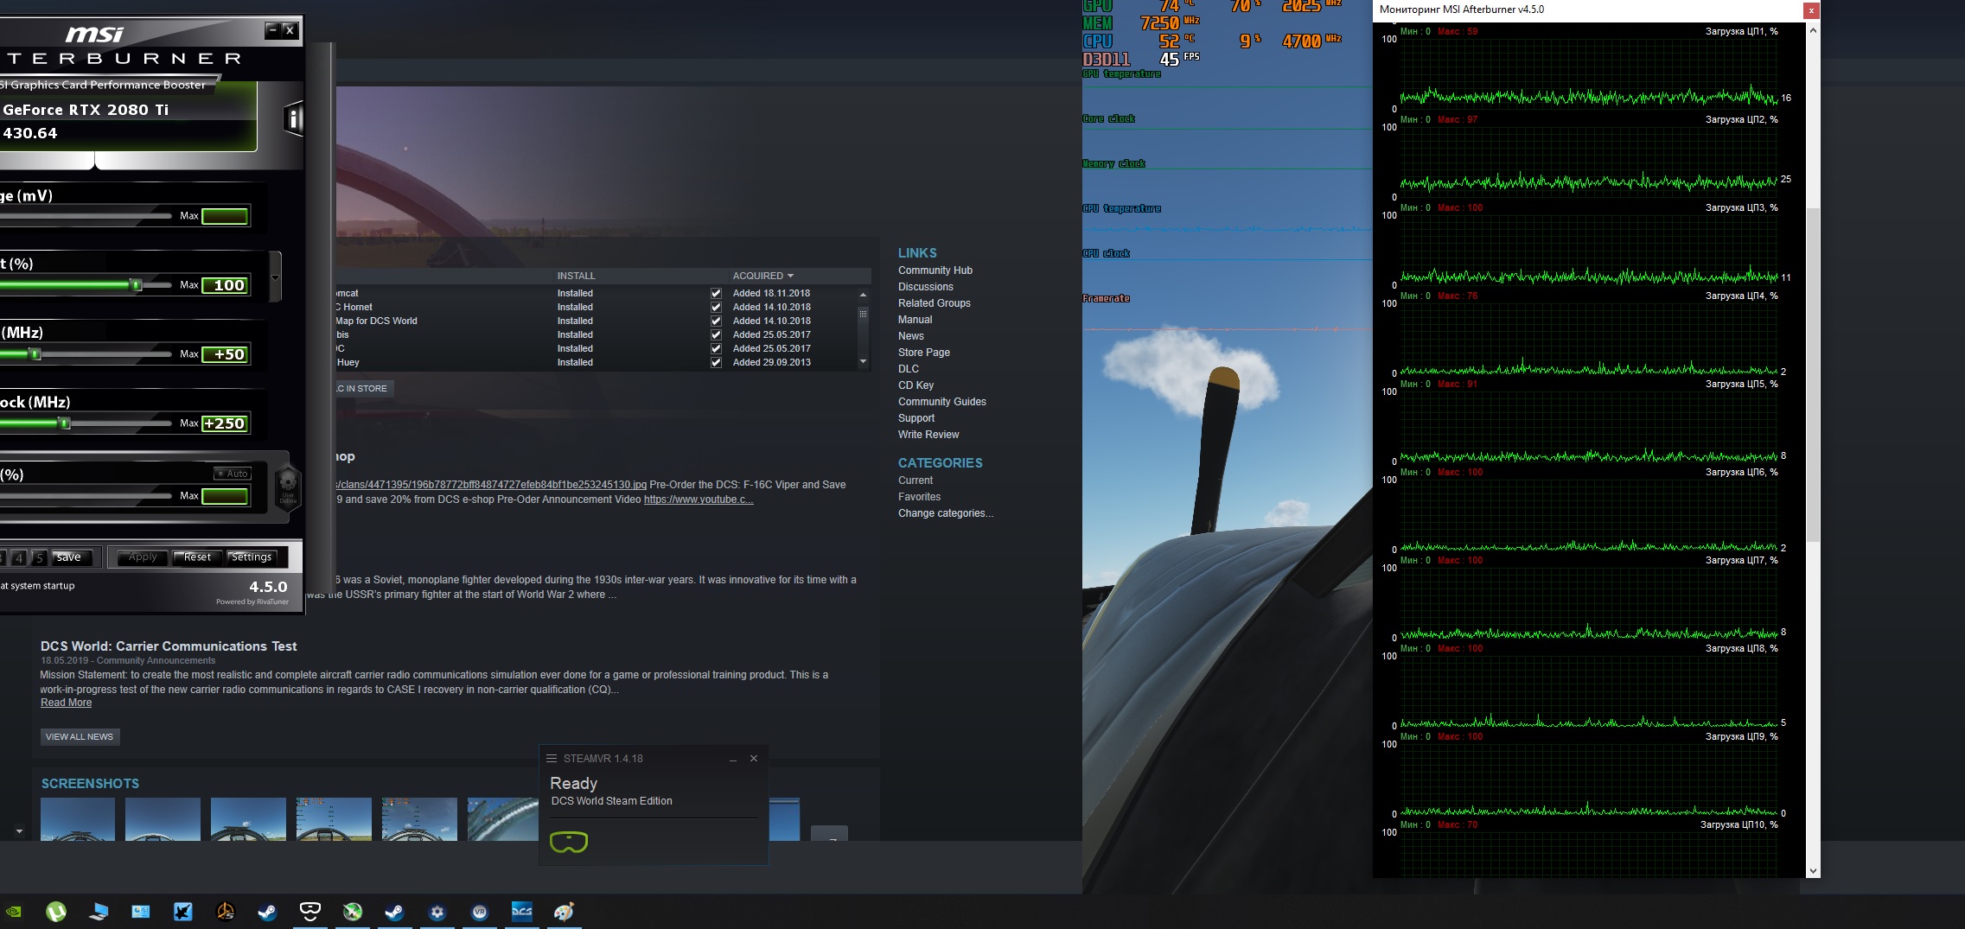1965x929 pixels.
Task: Toggle checkbox for the Tomcat DLC row
Action: point(716,294)
